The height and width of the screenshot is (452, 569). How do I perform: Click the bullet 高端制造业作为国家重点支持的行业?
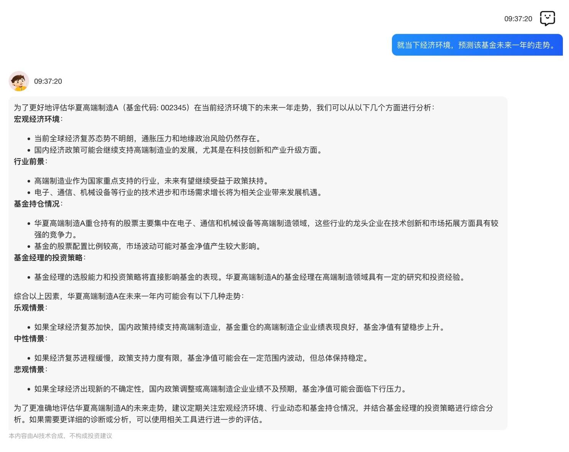click(152, 181)
